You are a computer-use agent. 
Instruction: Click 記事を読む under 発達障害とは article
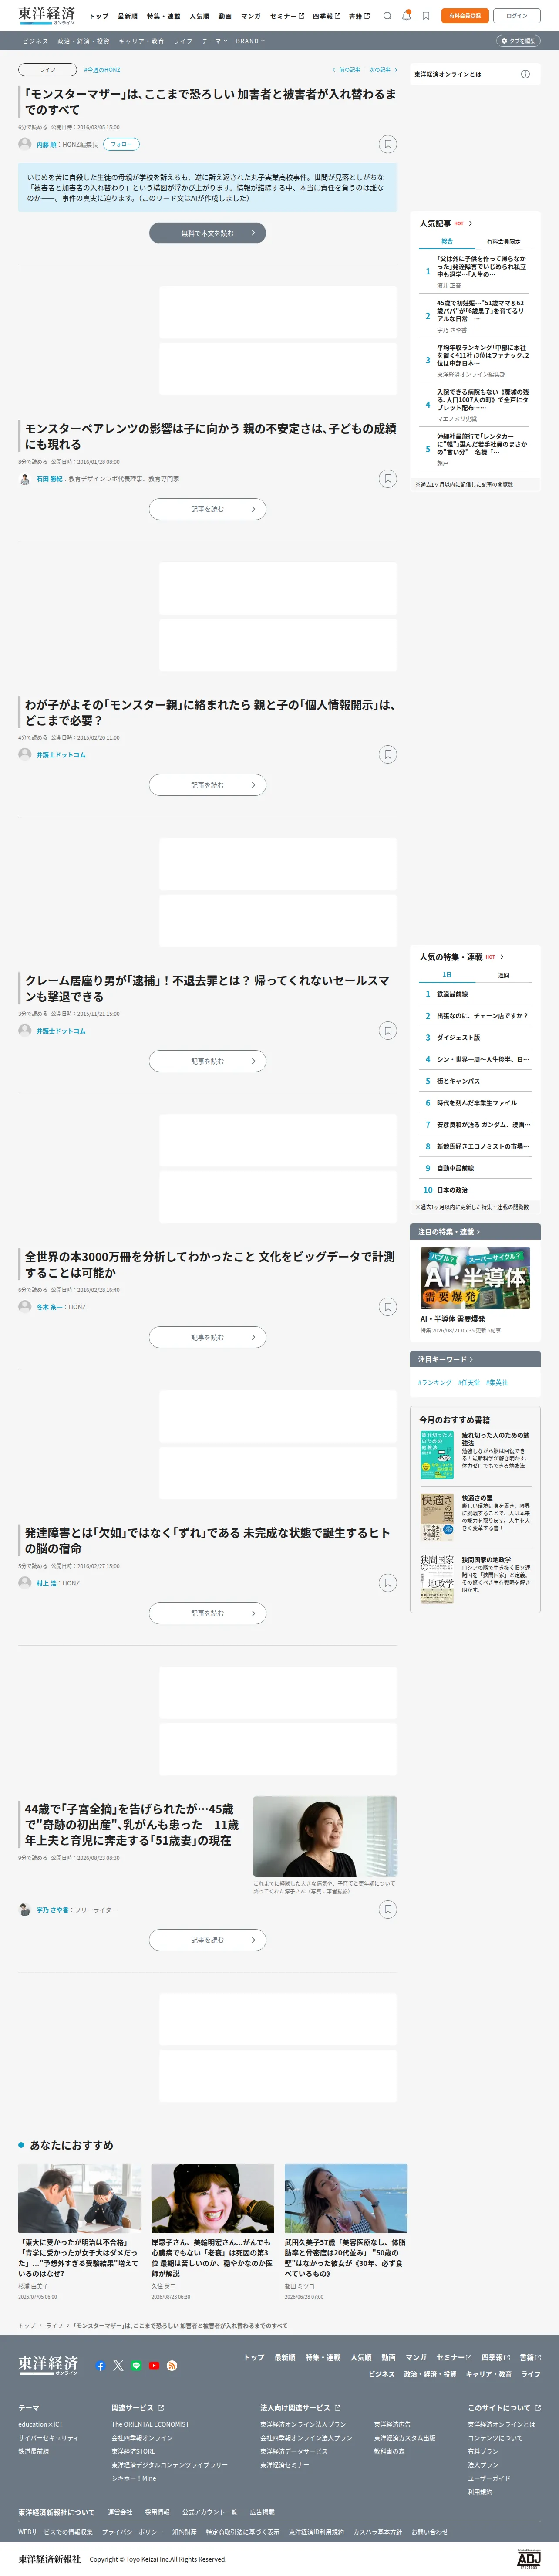[x=208, y=1613]
